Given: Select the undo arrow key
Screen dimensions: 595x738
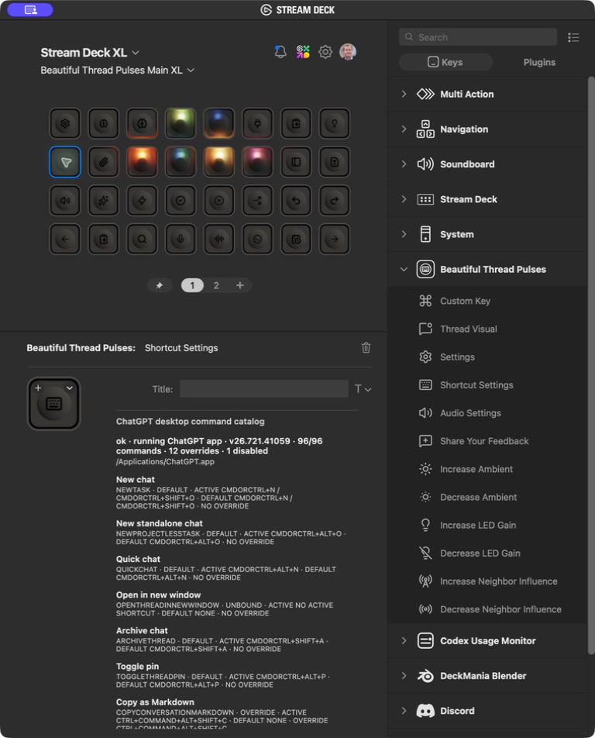Looking at the screenshot, I should (x=296, y=201).
